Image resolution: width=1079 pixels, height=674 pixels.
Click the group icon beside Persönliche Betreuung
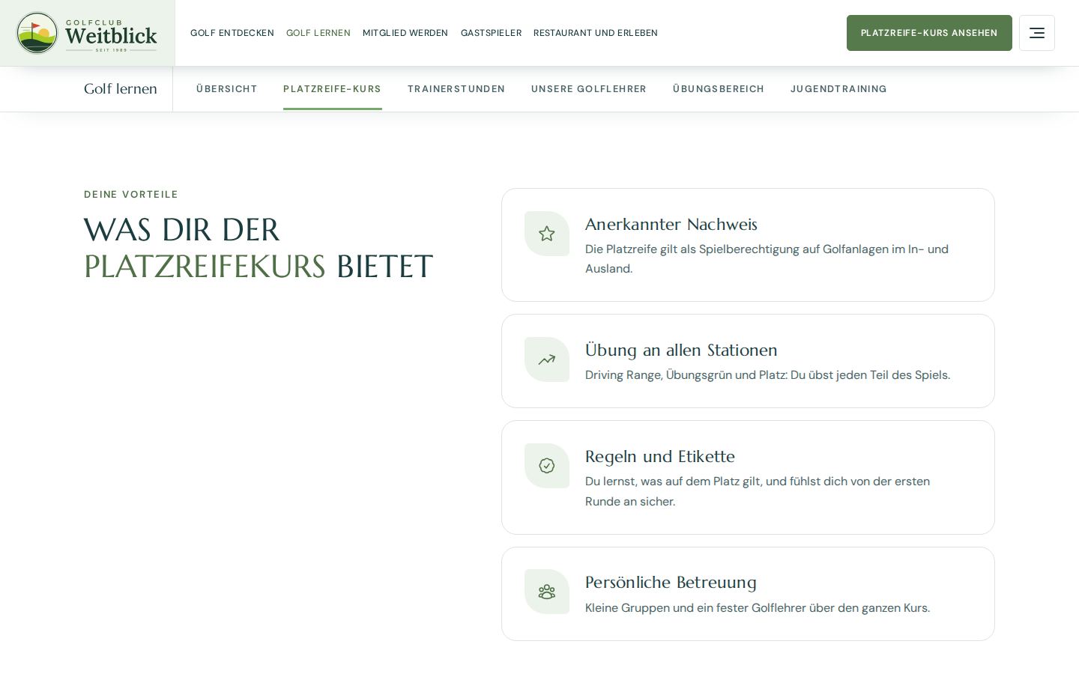[547, 592]
